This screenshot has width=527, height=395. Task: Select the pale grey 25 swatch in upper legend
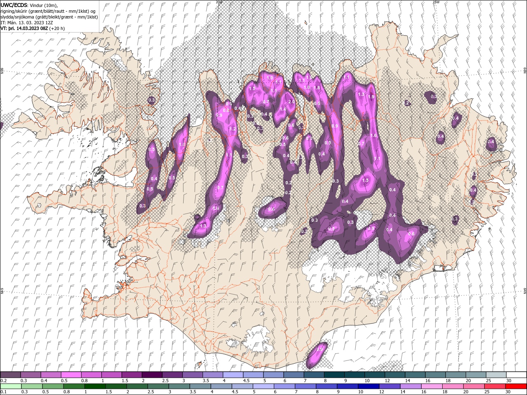[496, 375]
